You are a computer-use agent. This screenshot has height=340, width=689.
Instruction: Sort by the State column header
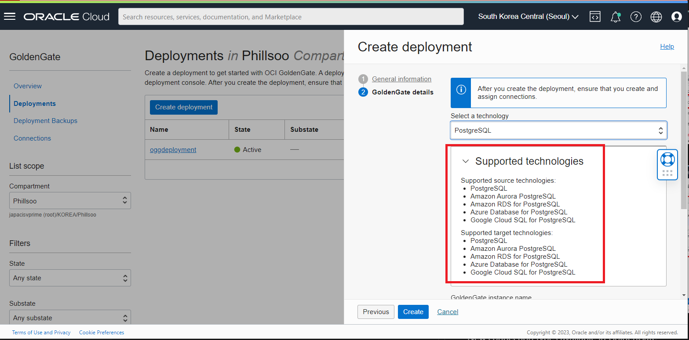242,130
